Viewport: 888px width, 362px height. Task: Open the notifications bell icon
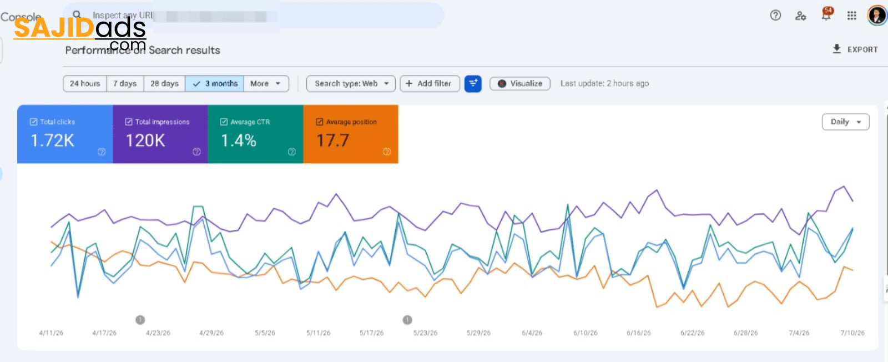(x=826, y=14)
